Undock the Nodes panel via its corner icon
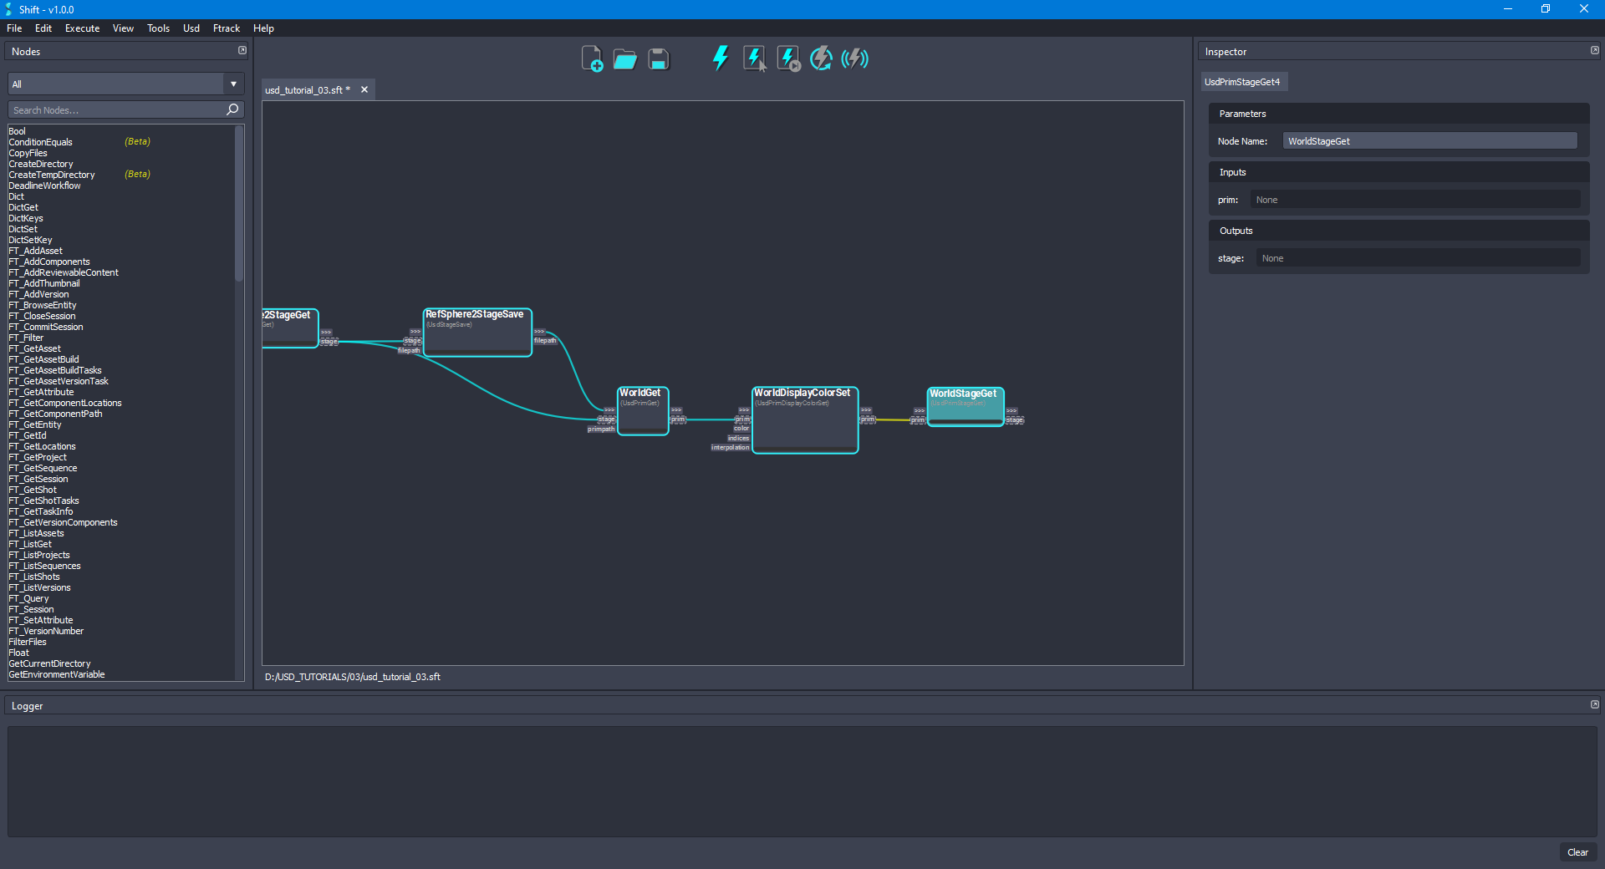The width and height of the screenshot is (1605, 869). [x=242, y=50]
